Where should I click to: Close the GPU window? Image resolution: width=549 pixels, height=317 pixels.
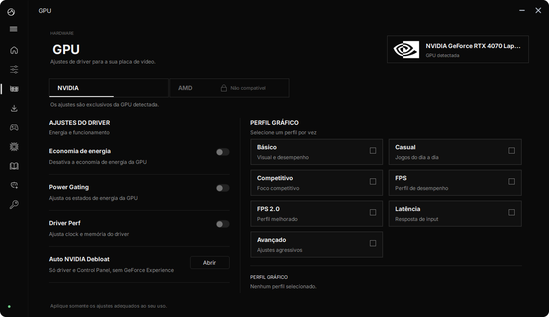click(x=538, y=10)
